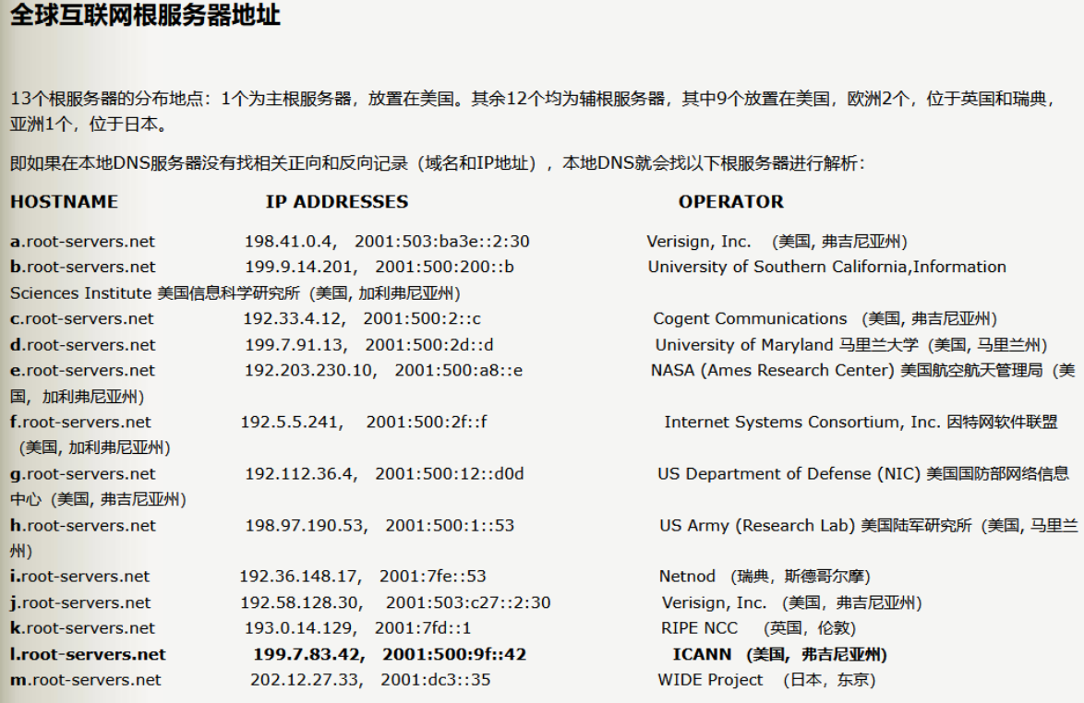Select hostname g.root-servers.net
Image resolution: width=1084 pixels, height=703 pixels.
coord(82,474)
